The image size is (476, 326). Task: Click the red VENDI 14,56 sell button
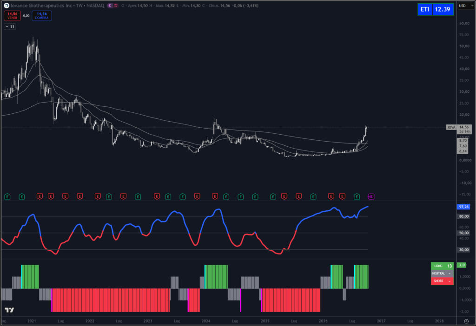(x=12, y=16)
